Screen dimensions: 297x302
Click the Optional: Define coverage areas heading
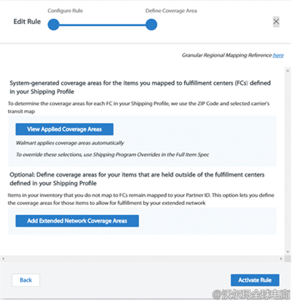click(137, 179)
